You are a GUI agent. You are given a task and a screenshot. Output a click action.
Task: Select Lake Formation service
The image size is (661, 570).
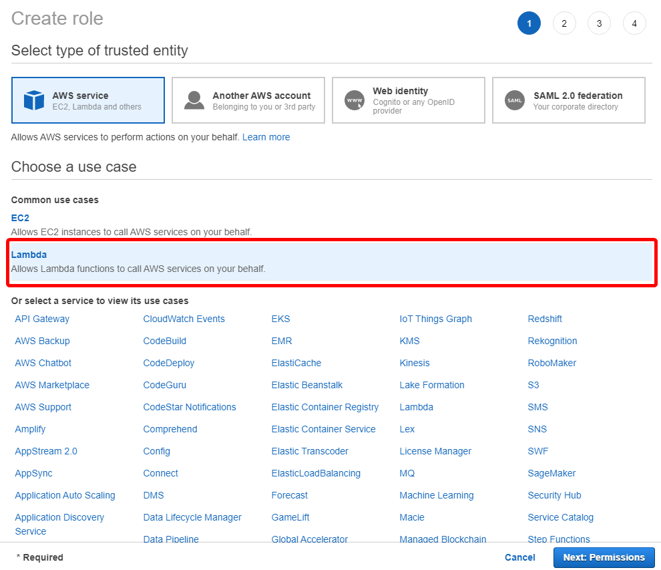432,385
